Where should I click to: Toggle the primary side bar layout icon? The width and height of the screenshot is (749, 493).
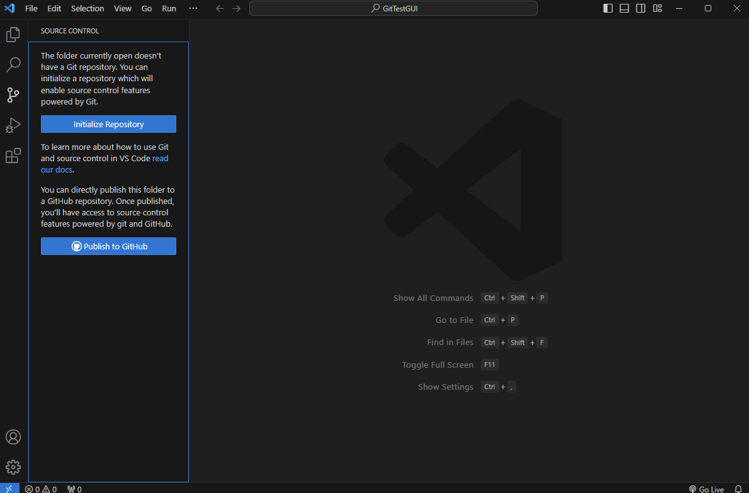(x=608, y=8)
